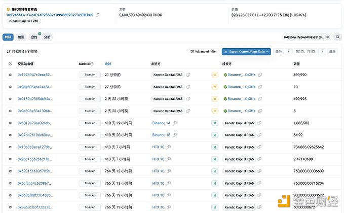Switch to the 合约 tab
This screenshot has height=213, width=344.
(34, 37)
